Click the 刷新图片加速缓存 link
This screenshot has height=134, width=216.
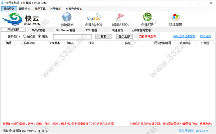(184, 36)
